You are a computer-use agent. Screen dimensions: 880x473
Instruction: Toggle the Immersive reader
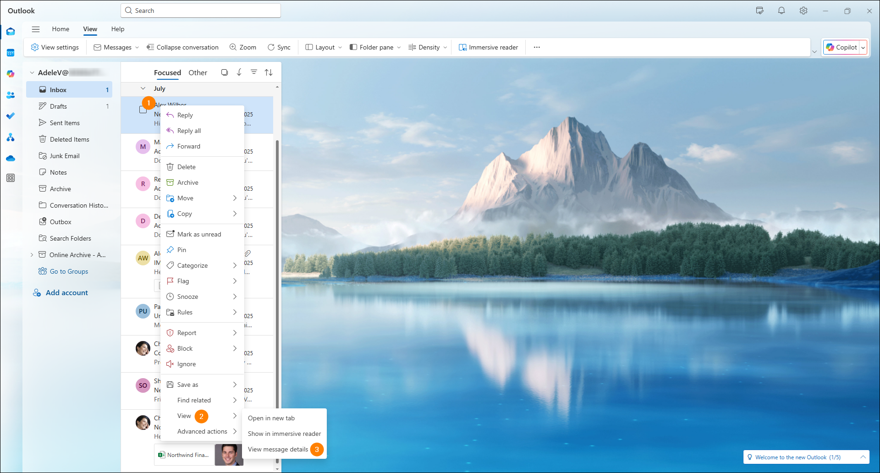(488, 47)
